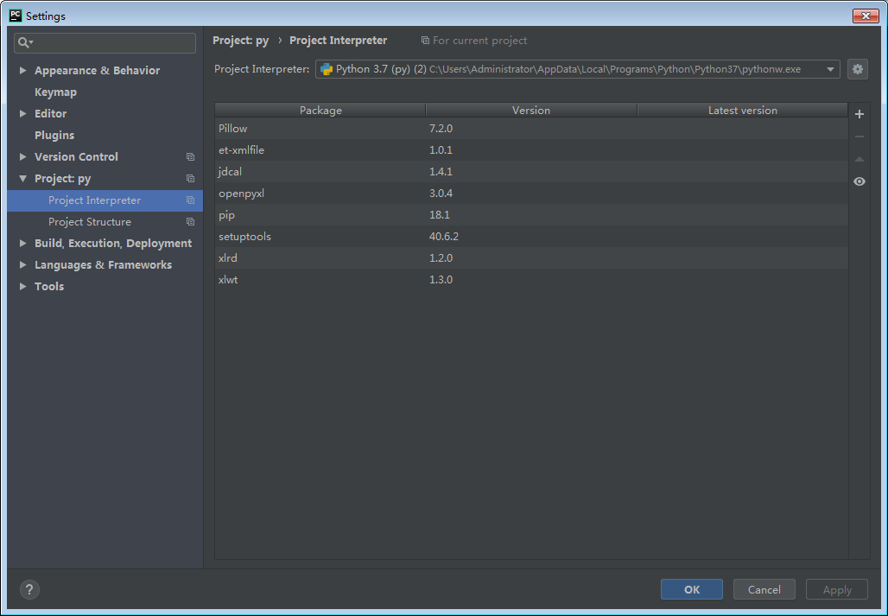The image size is (888, 616).
Task: Click the Python logo in interpreter field
Action: [x=327, y=69]
